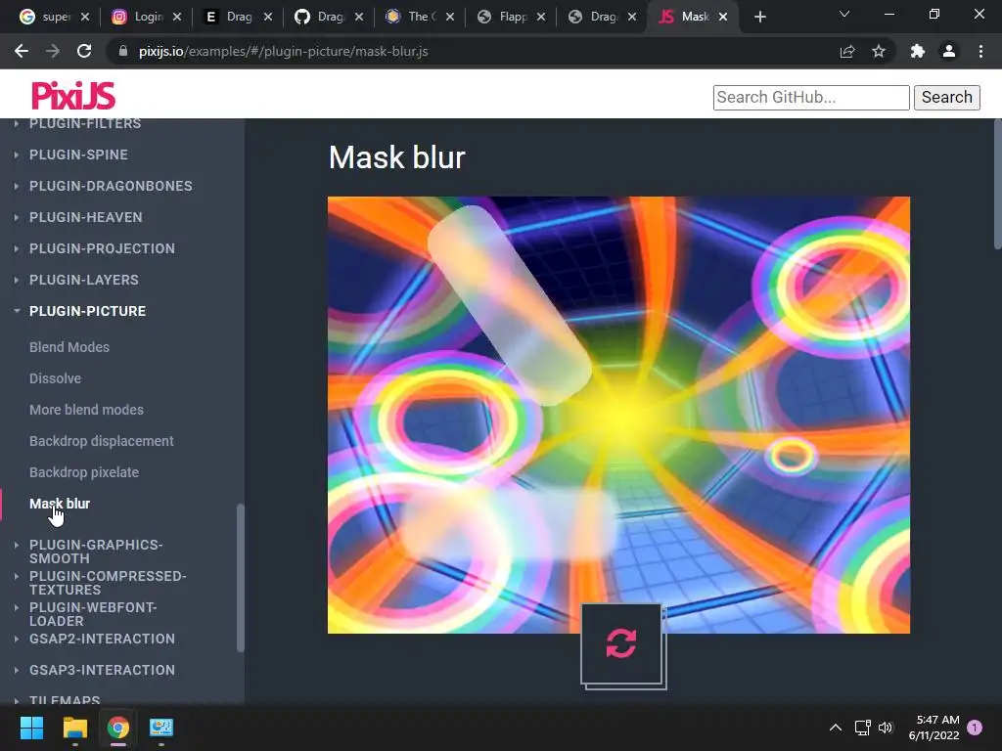Open the tab search chevron
Screen dimensions: 1002x751
coord(844,14)
